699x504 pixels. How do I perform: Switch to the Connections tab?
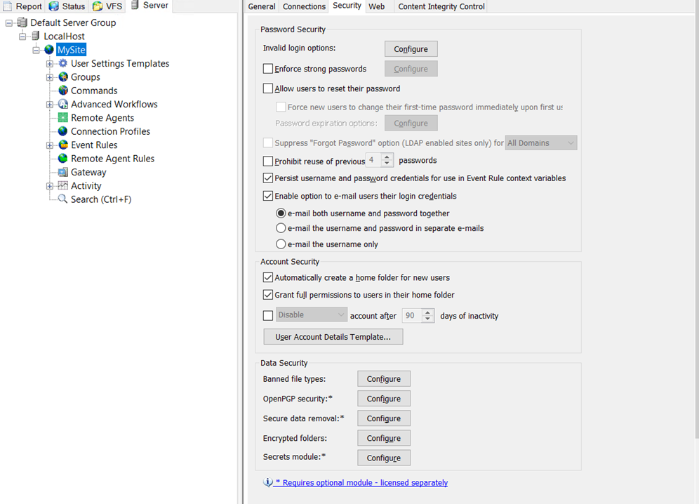pyautogui.click(x=304, y=6)
